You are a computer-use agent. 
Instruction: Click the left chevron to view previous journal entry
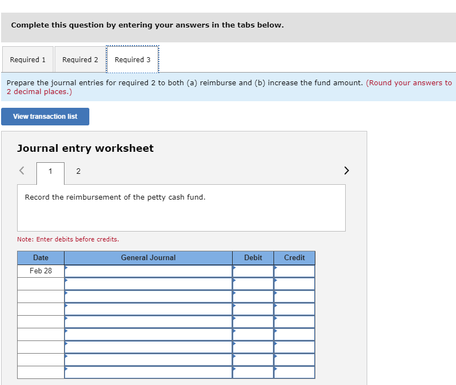[22, 170]
